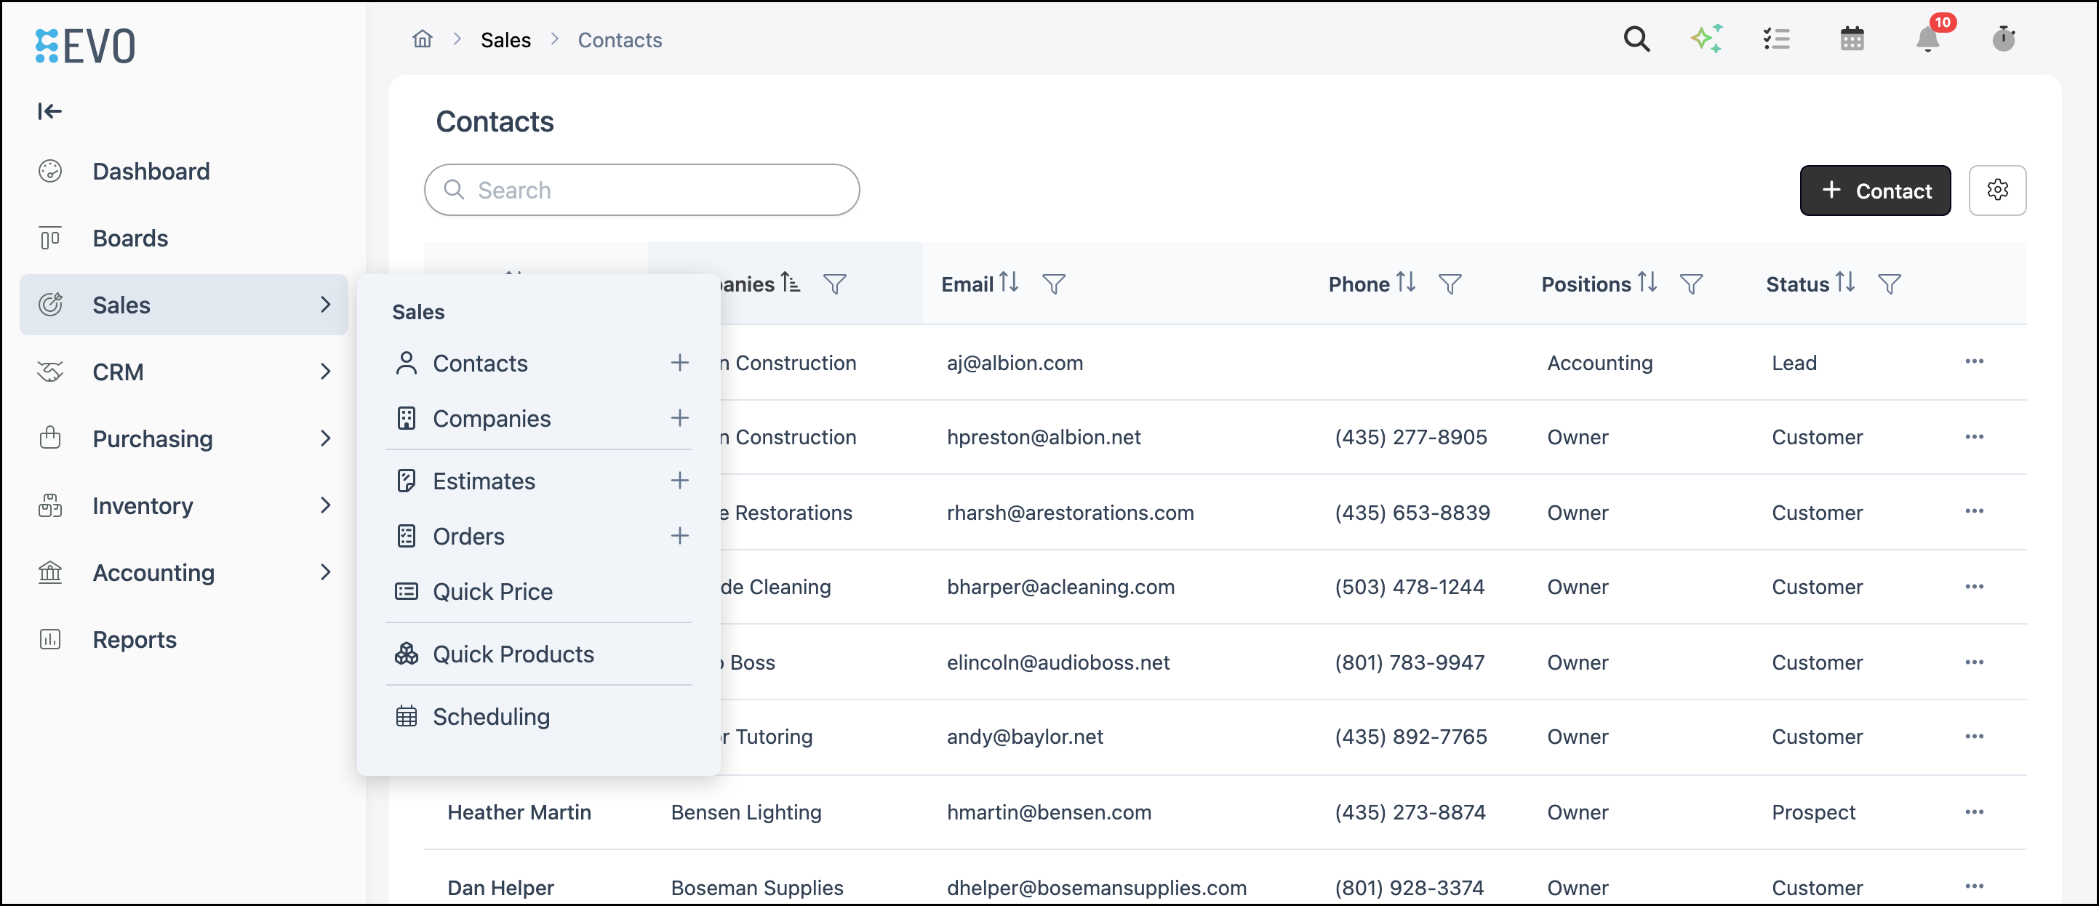Filter the Companies column
Viewport: 2099px width, 906px height.
click(834, 284)
